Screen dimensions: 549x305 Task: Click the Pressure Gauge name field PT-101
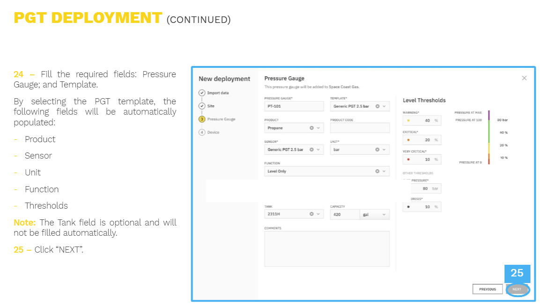pos(294,106)
